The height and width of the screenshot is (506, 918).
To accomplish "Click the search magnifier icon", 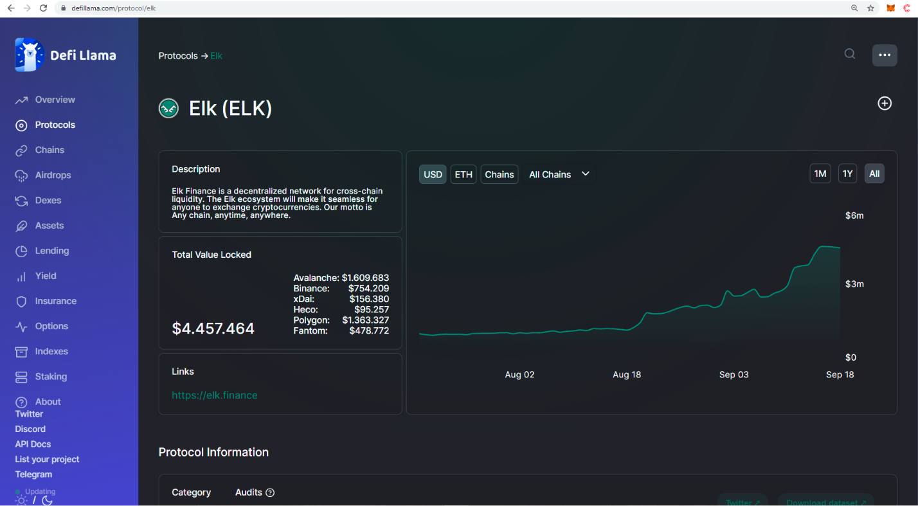I will 849,54.
